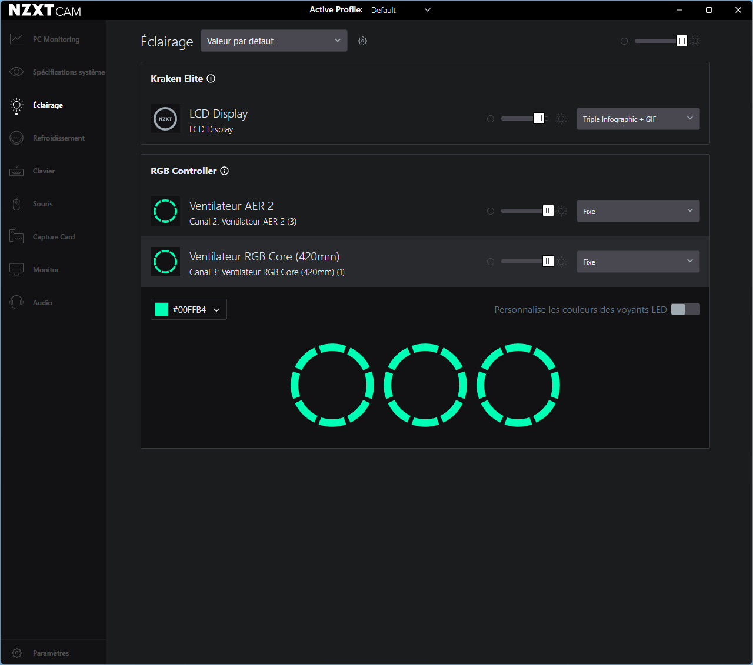Open the Active Profile Default dropdown

point(401,10)
